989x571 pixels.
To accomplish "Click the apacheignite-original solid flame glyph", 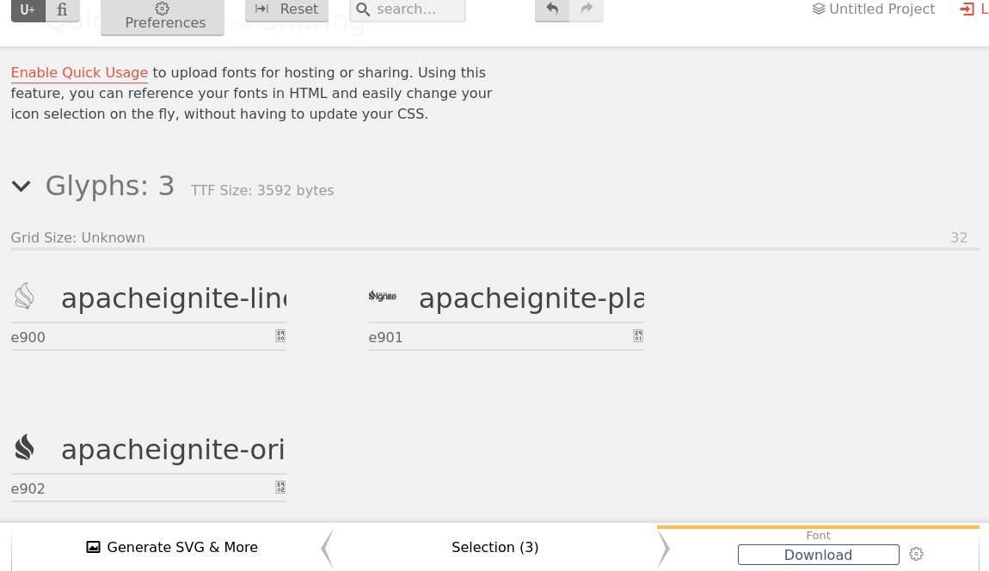I will point(24,448).
